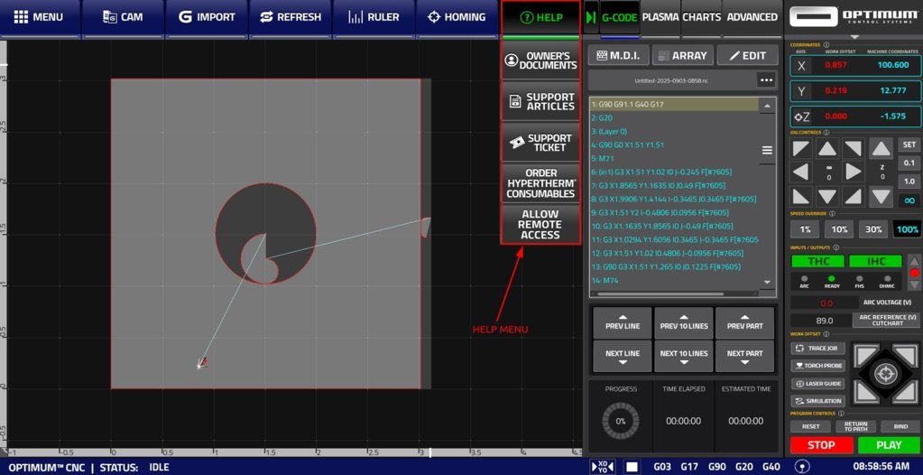The width and height of the screenshot is (923, 475).
Task: Open the M.D.I. keyboard input
Action: click(618, 55)
